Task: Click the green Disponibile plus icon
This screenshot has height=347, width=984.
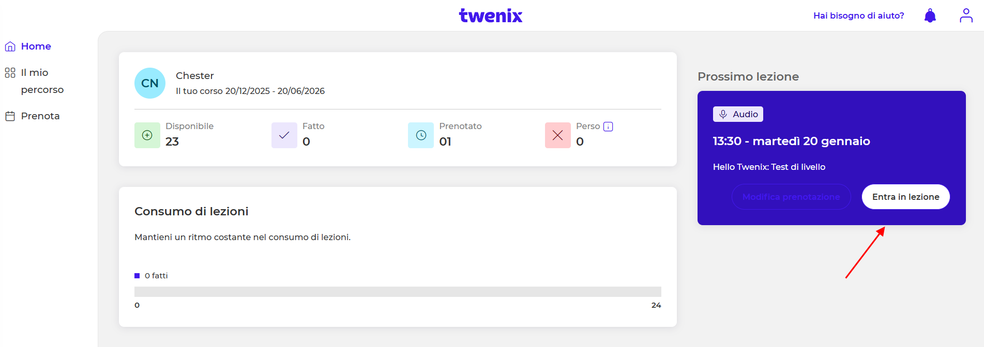Action: [x=147, y=135]
